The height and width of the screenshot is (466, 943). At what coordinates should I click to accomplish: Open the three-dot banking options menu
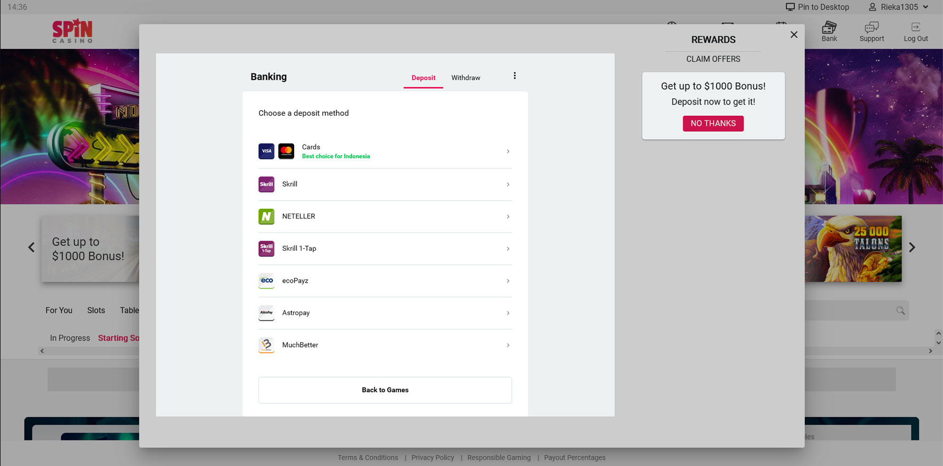514,76
